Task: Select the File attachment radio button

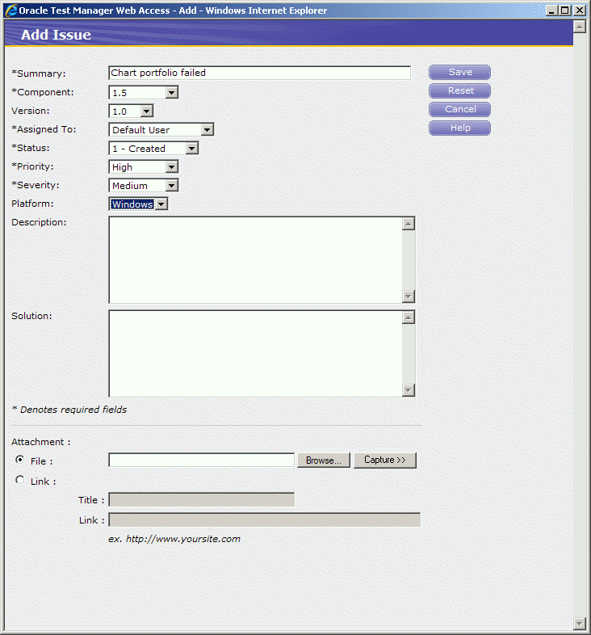Action: point(19,459)
